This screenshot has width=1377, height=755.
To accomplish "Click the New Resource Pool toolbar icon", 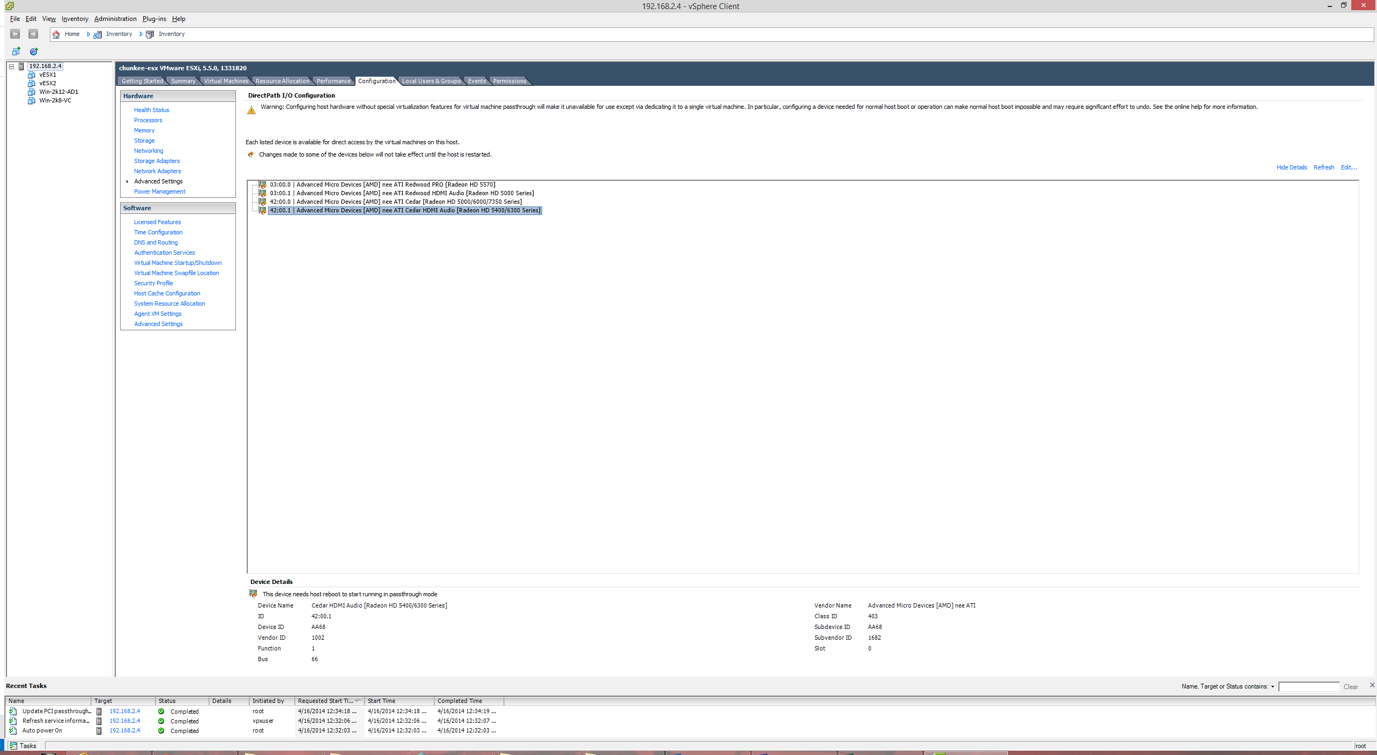I will coord(34,51).
